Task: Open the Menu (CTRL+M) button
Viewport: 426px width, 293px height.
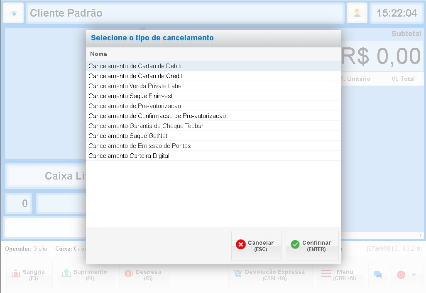Action: [340, 275]
